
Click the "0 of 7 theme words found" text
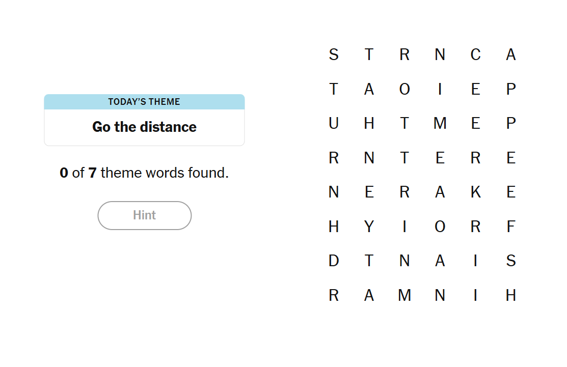(x=144, y=173)
